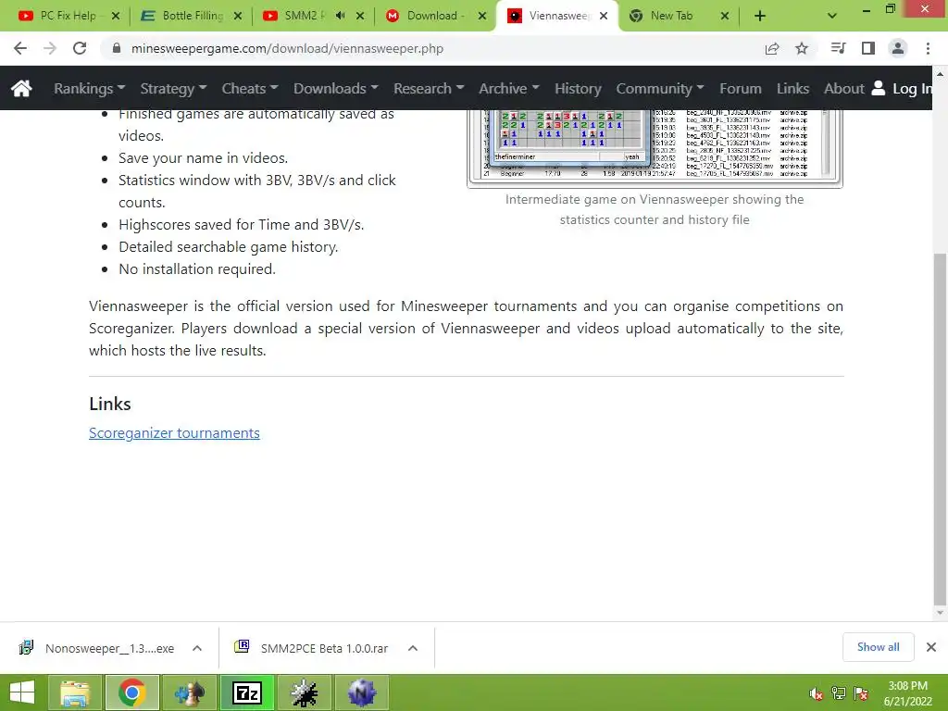Expand the Community menu

point(660,88)
